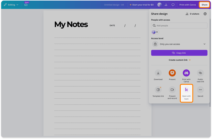
Task: Click the cloud save status icon
Action: pyautogui.click(x=26, y=5)
